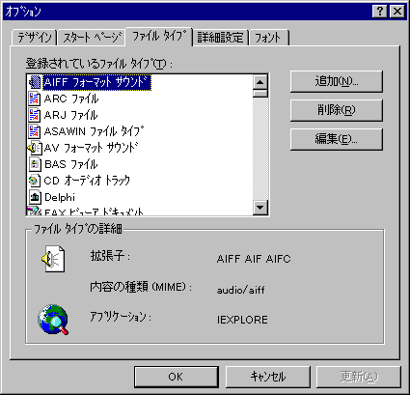Select the BAS ファイル icon
The image size is (410, 395).
pos(35,164)
